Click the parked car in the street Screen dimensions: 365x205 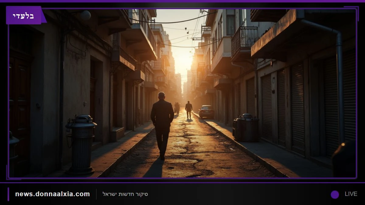[207, 112]
